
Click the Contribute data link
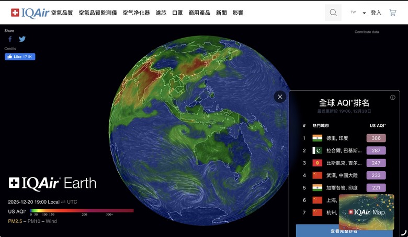point(367,32)
